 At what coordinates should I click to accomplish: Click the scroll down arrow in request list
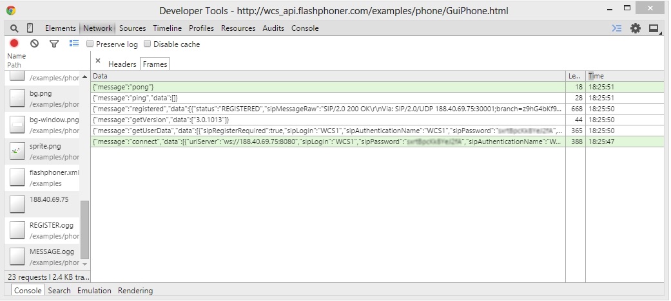click(84, 264)
